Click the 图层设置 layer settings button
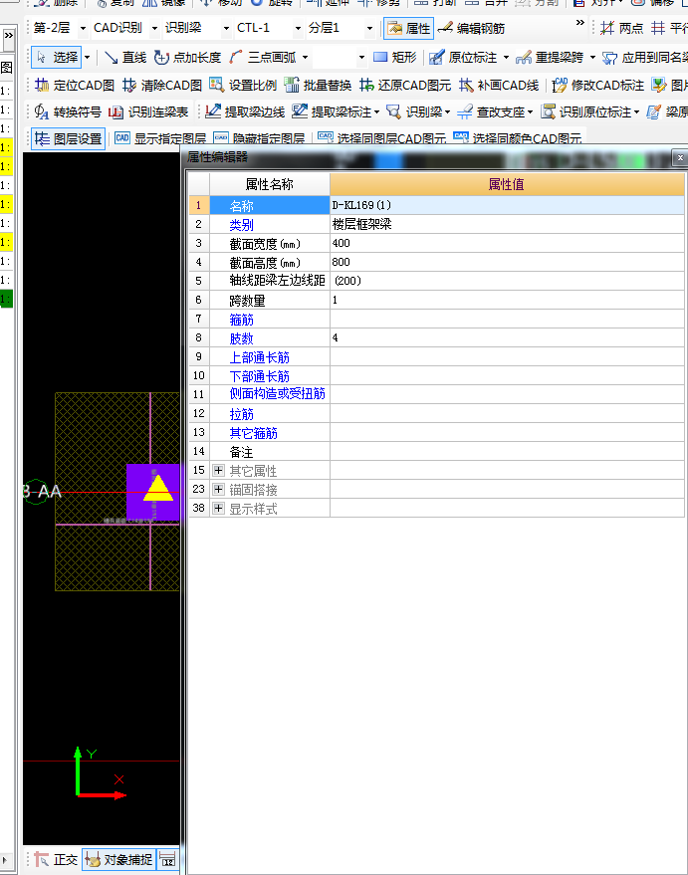This screenshot has width=688, height=875. (68, 138)
